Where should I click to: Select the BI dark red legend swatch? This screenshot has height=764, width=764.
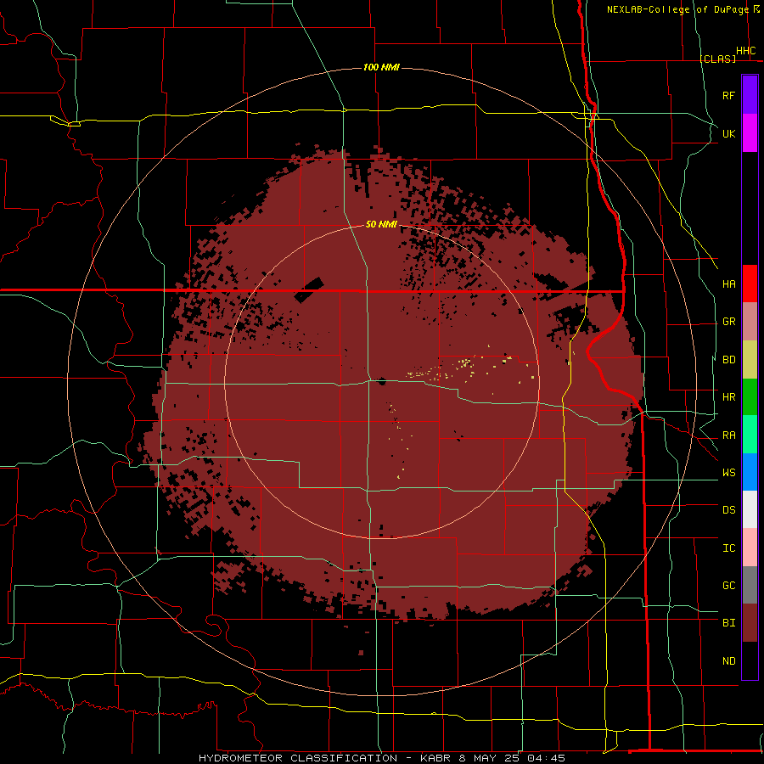point(750,623)
